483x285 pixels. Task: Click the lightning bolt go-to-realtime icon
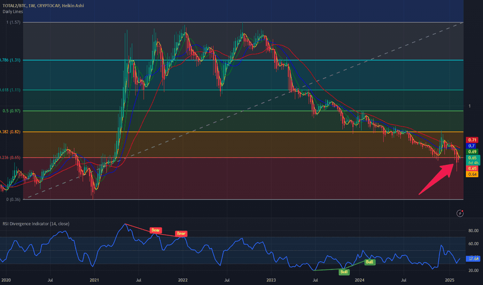tap(460, 213)
